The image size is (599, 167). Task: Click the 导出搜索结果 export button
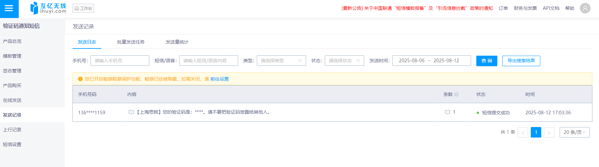coord(521,61)
